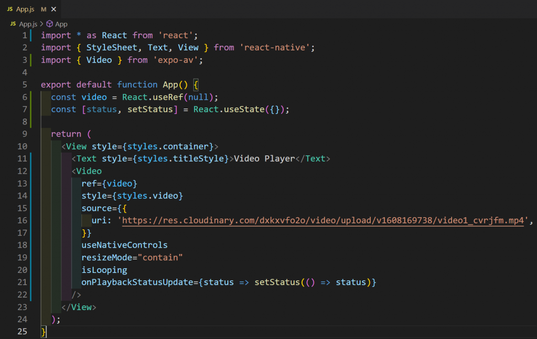Click line number 25 in the gutter

22,332
